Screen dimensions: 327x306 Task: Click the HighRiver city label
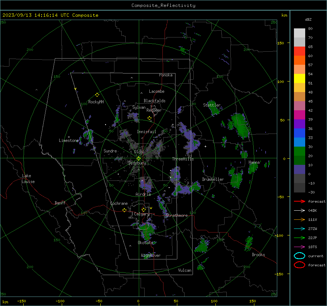[151, 255]
